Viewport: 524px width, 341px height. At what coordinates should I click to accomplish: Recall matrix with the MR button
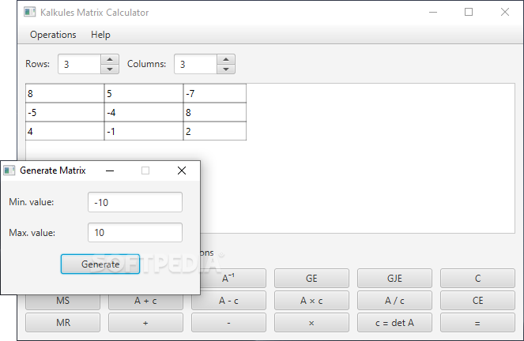click(x=62, y=323)
